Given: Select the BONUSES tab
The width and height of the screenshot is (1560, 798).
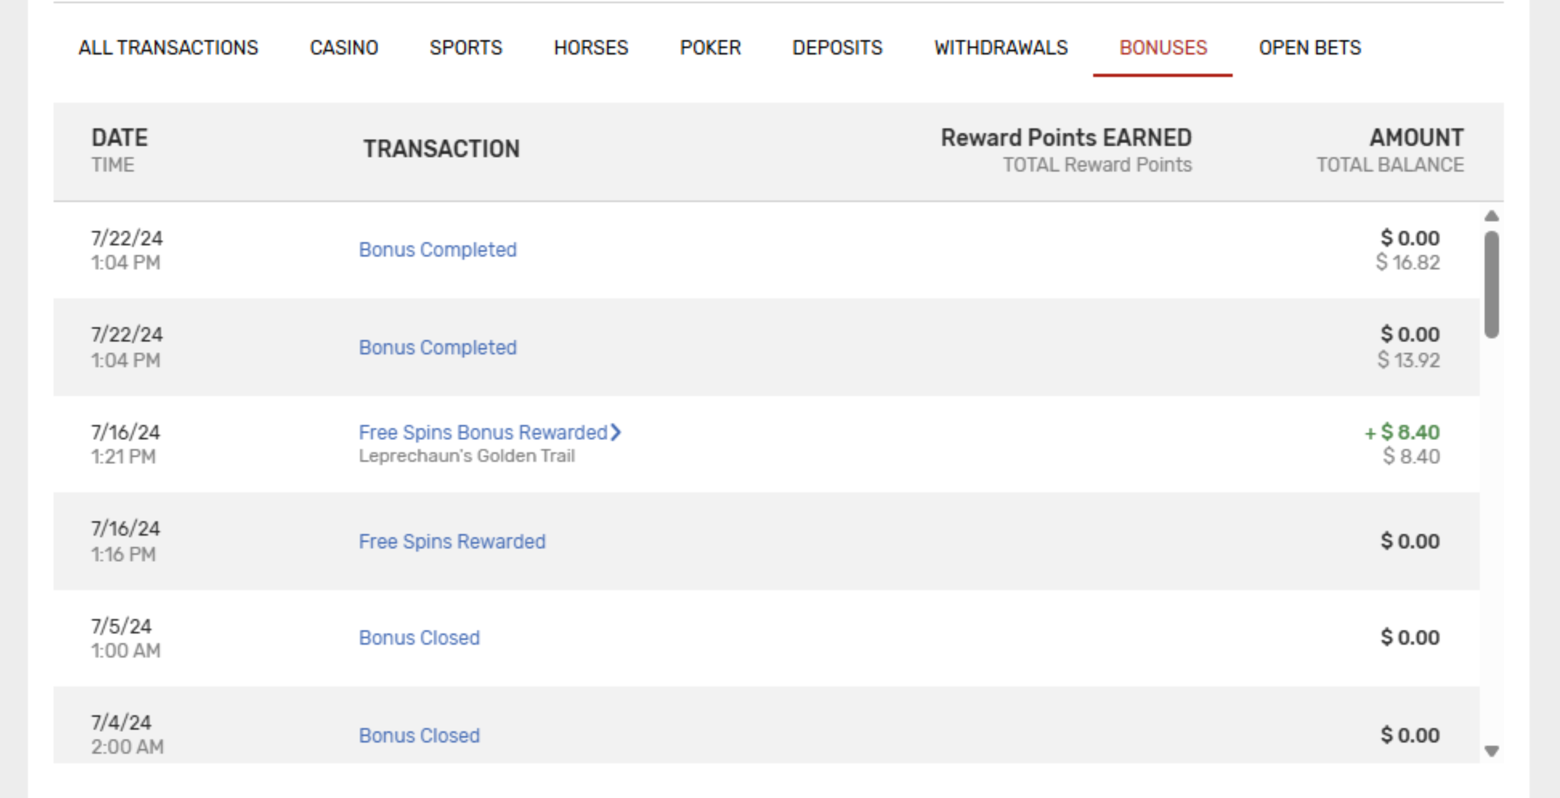Looking at the screenshot, I should (1163, 47).
